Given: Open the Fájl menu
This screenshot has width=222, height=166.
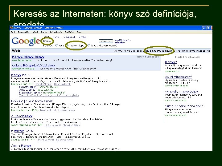Looking at the screenshot, I should click(13, 32).
